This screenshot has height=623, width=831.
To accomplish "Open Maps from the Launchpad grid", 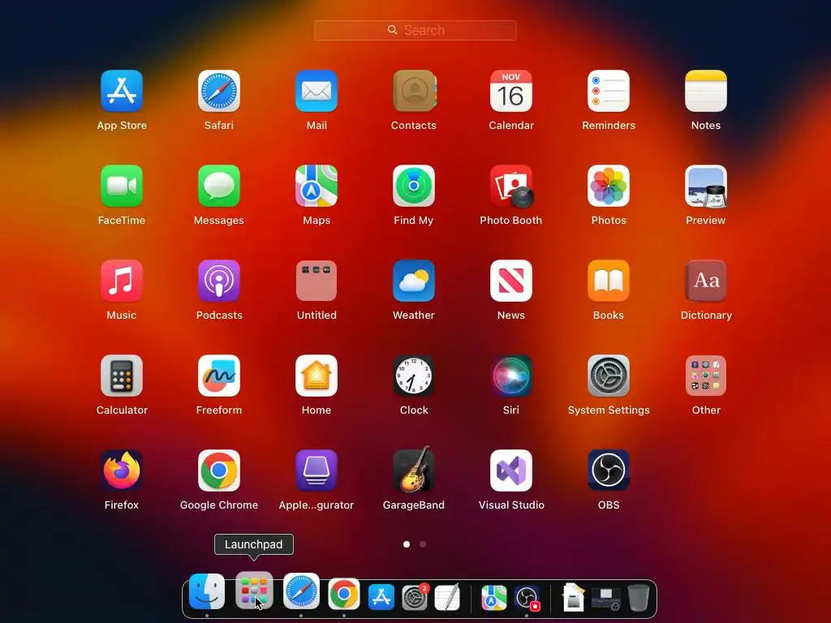I will (x=316, y=186).
